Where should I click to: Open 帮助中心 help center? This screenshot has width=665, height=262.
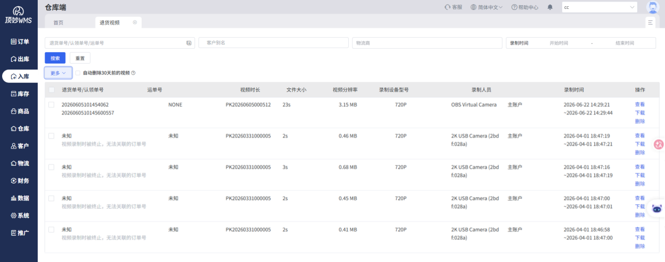[x=524, y=7]
